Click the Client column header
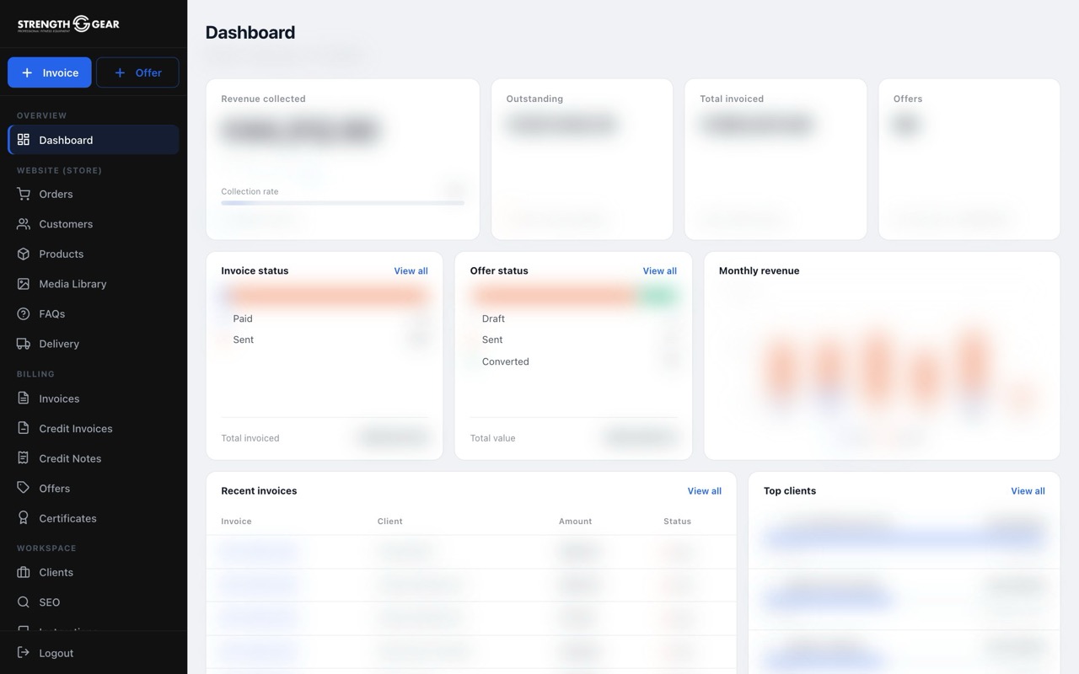 pos(389,522)
